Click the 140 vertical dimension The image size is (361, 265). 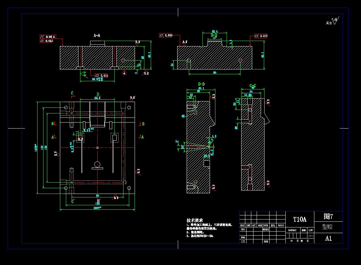click(42, 148)
